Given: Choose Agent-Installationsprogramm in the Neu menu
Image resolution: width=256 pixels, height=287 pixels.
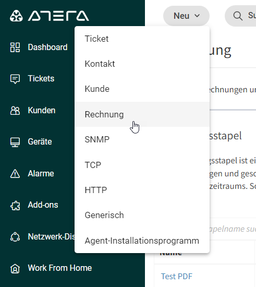Looking at the screenshot, I should click(x=142, y=241).
